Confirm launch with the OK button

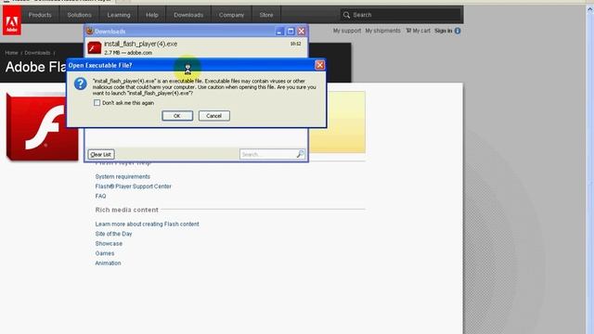point(177,116)
